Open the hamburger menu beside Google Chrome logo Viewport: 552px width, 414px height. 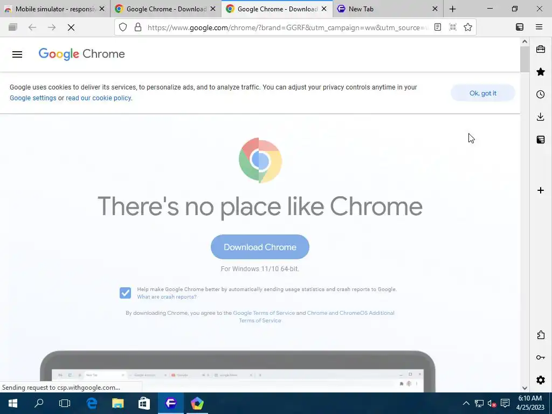point(17,54)
